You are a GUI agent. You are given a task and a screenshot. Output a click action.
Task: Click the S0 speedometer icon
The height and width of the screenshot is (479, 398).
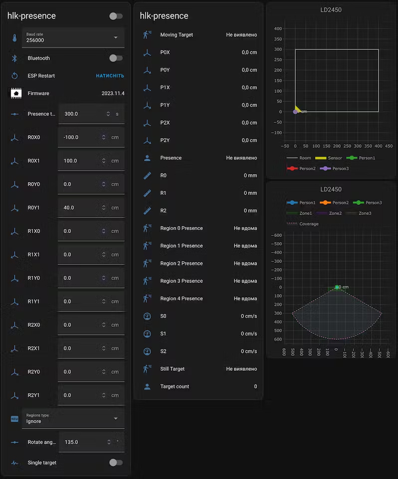pos(147,316)
